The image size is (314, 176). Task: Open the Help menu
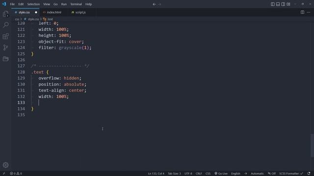[88, 4]
